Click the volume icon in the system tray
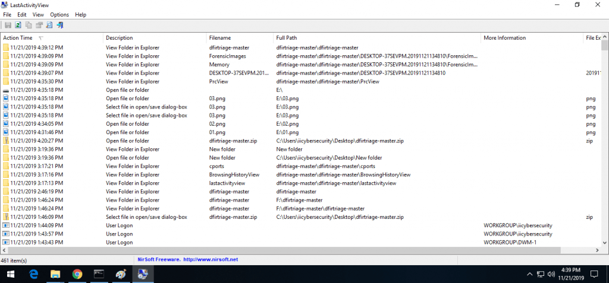Viewport: 609px width, 283px height. [551, 275]
